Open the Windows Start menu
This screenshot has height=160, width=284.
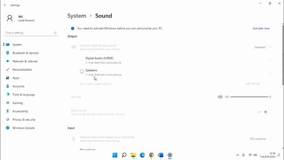click(115, 155)
